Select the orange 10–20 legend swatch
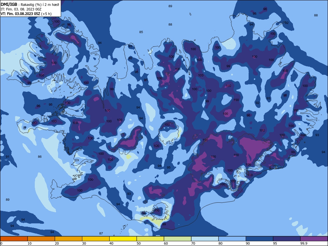The image size is (328, 246). point(41,239)
